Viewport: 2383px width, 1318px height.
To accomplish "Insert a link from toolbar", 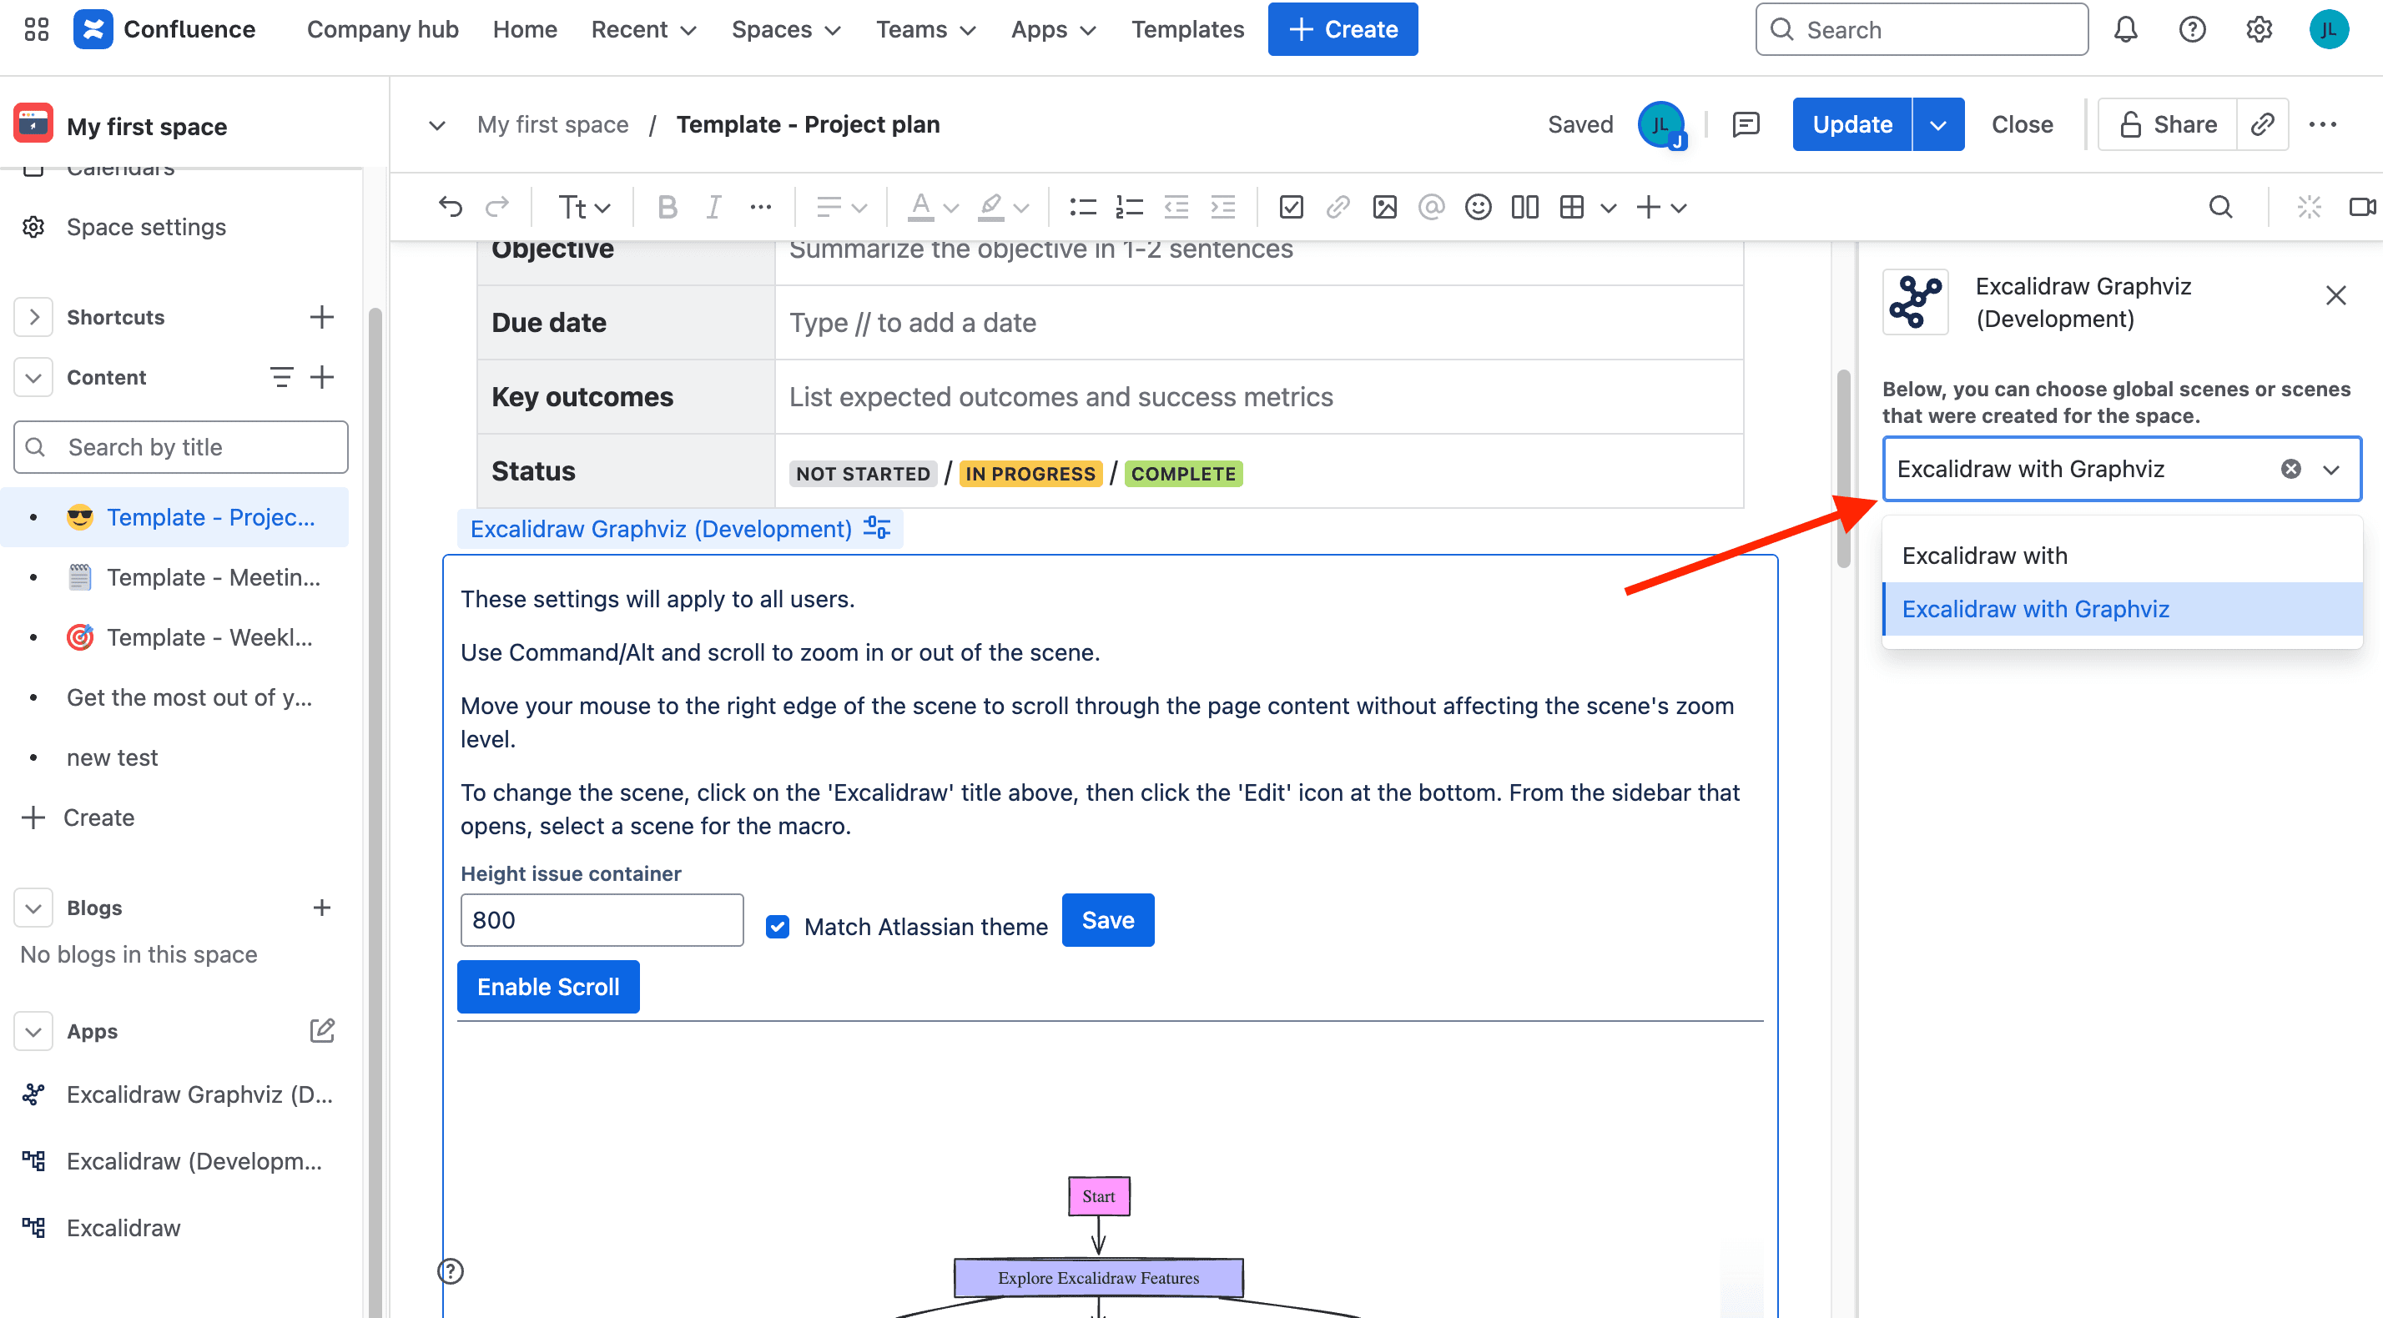I will (1337, 207).
